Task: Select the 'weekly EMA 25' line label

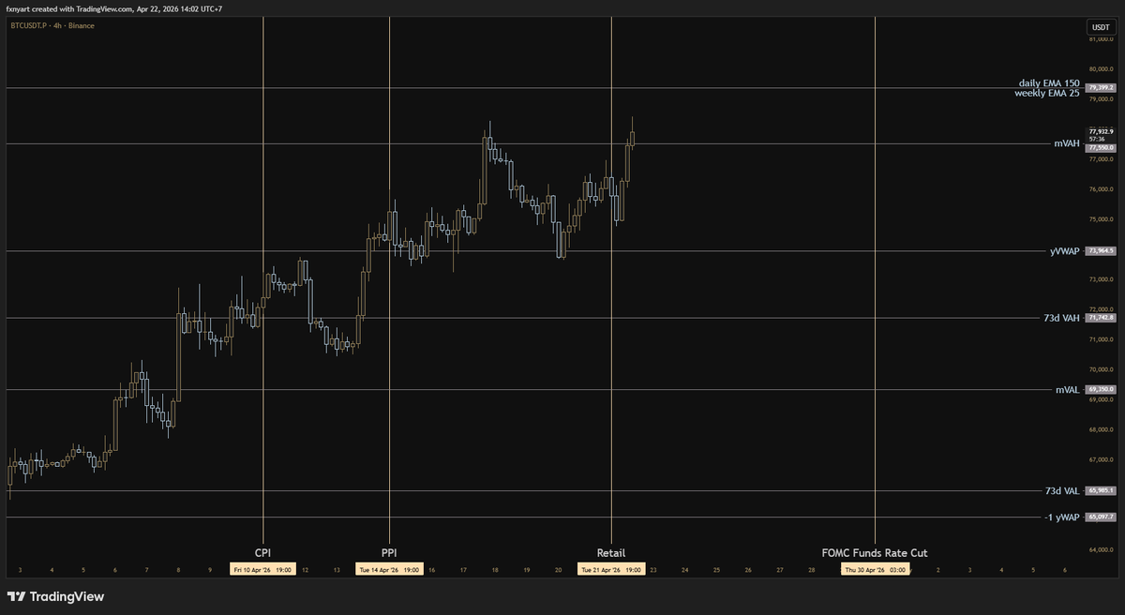Action: [x=1047, y=94]
